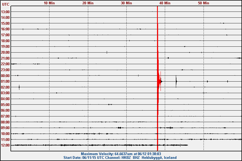Select the 20:00 hour label
This screenshot has height=161, width=242.
click(5, 52)
